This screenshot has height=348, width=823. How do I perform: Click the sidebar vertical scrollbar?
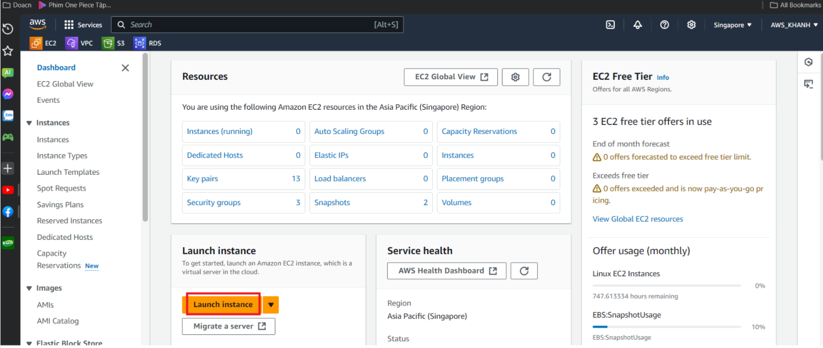145,138
